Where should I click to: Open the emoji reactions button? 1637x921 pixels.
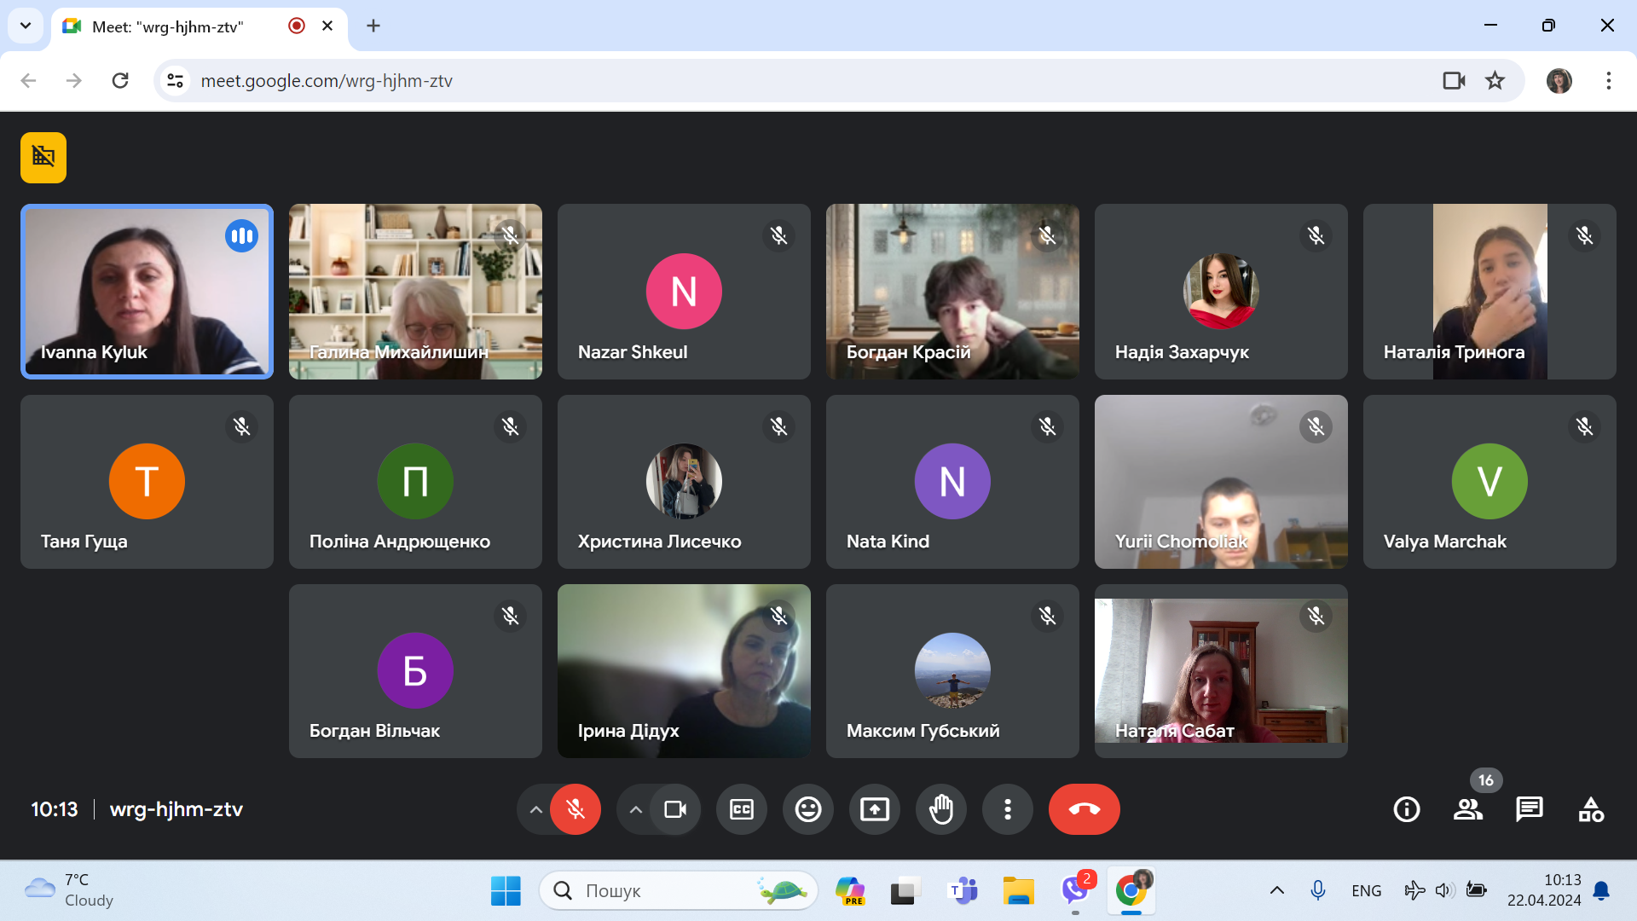pos(807,809)
